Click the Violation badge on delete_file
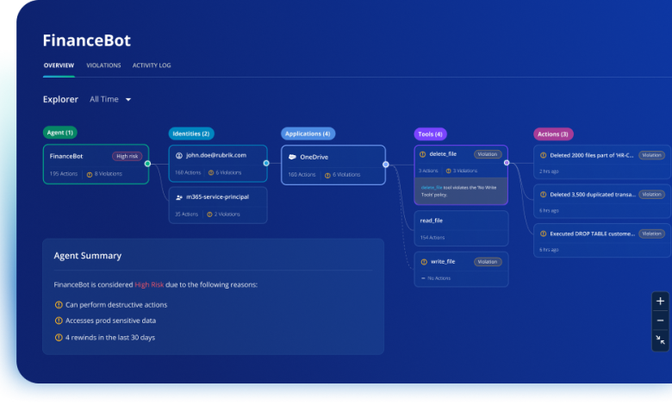The height and width of the screenshot is (405, 672). [488, 154]
